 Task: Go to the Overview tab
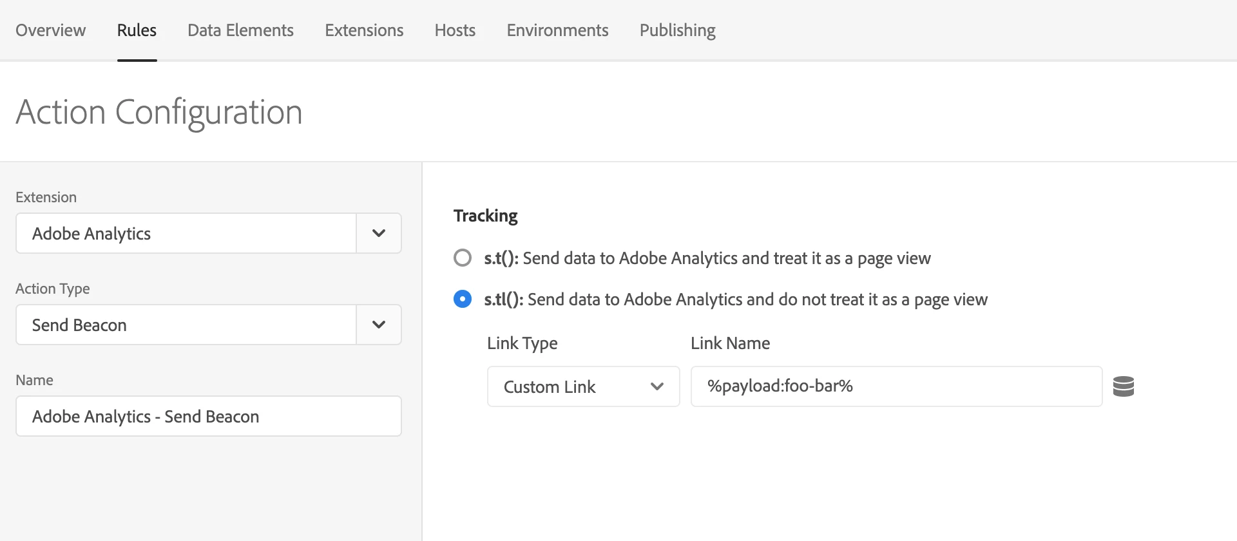point(50,30)
